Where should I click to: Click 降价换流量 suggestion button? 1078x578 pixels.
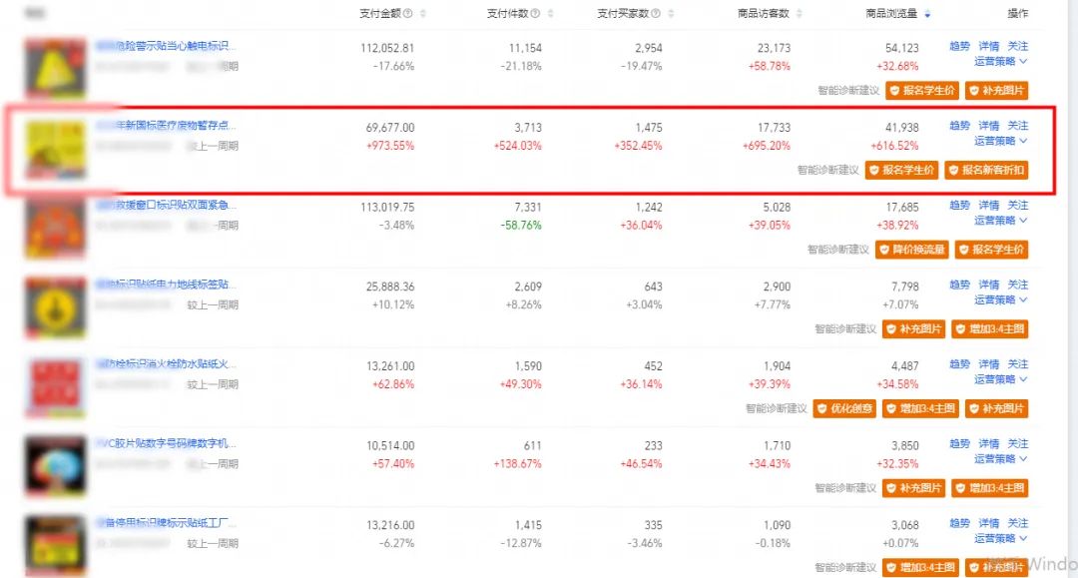[912, 250]
